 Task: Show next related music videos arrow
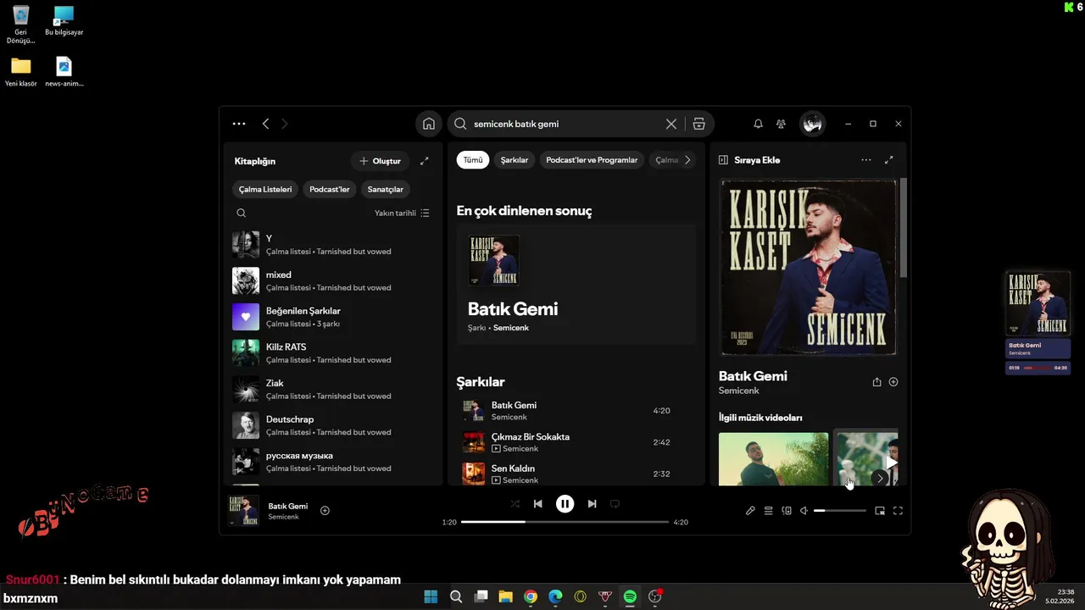(880, 479)
